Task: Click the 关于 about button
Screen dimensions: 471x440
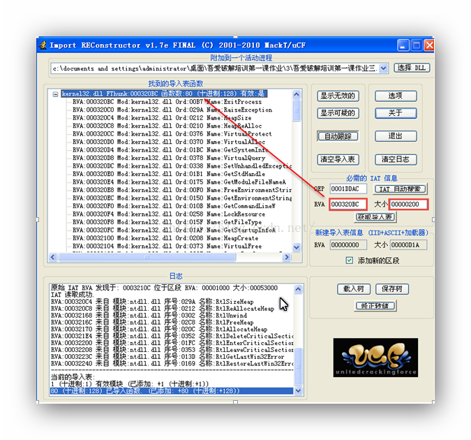Action: (396, 113)
